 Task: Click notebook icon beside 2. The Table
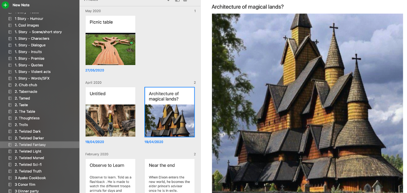(x=10, y=111)
